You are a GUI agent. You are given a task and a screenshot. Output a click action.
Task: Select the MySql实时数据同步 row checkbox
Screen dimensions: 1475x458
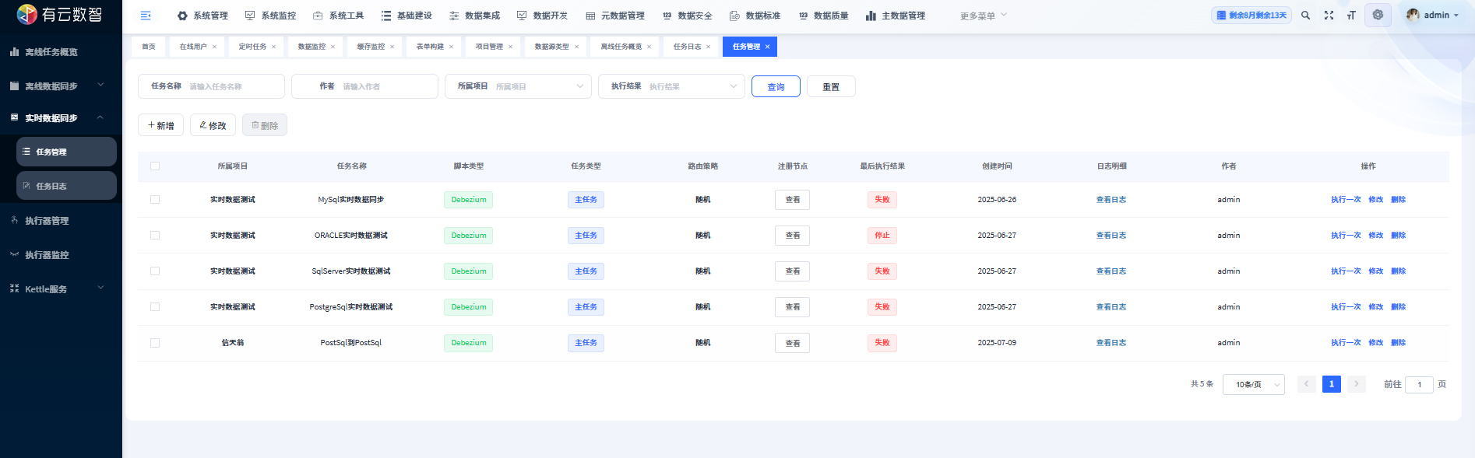tap(155, 200)
